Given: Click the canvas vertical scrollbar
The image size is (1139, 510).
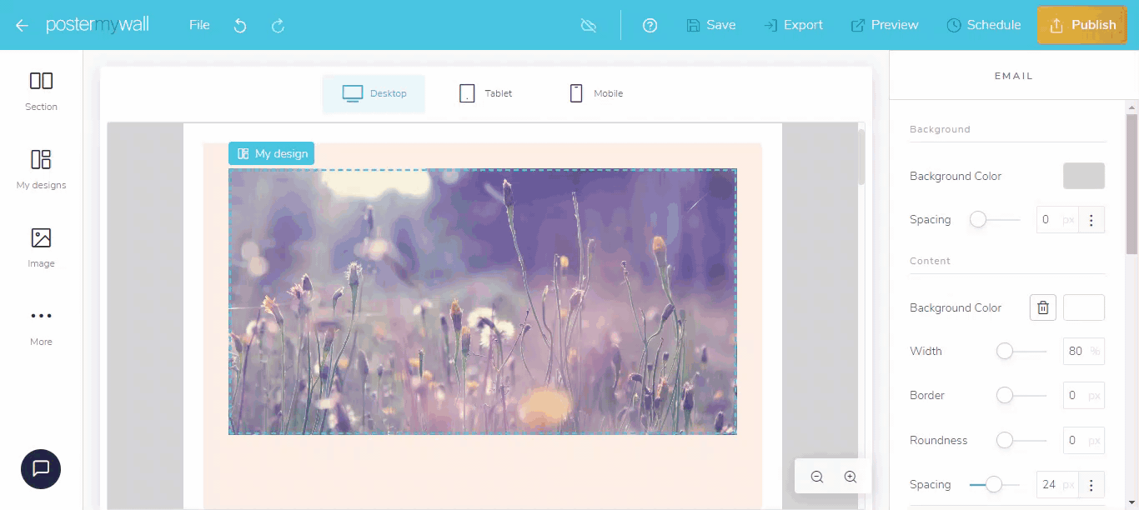Looking at the screenshot, I should 861,155.
